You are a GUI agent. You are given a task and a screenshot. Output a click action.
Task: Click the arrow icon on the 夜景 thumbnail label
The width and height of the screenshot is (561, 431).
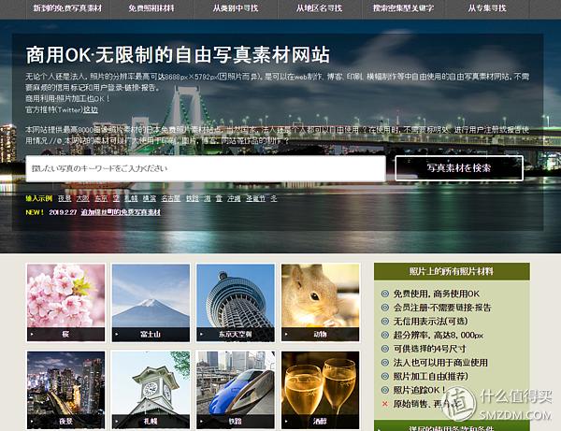32,422
